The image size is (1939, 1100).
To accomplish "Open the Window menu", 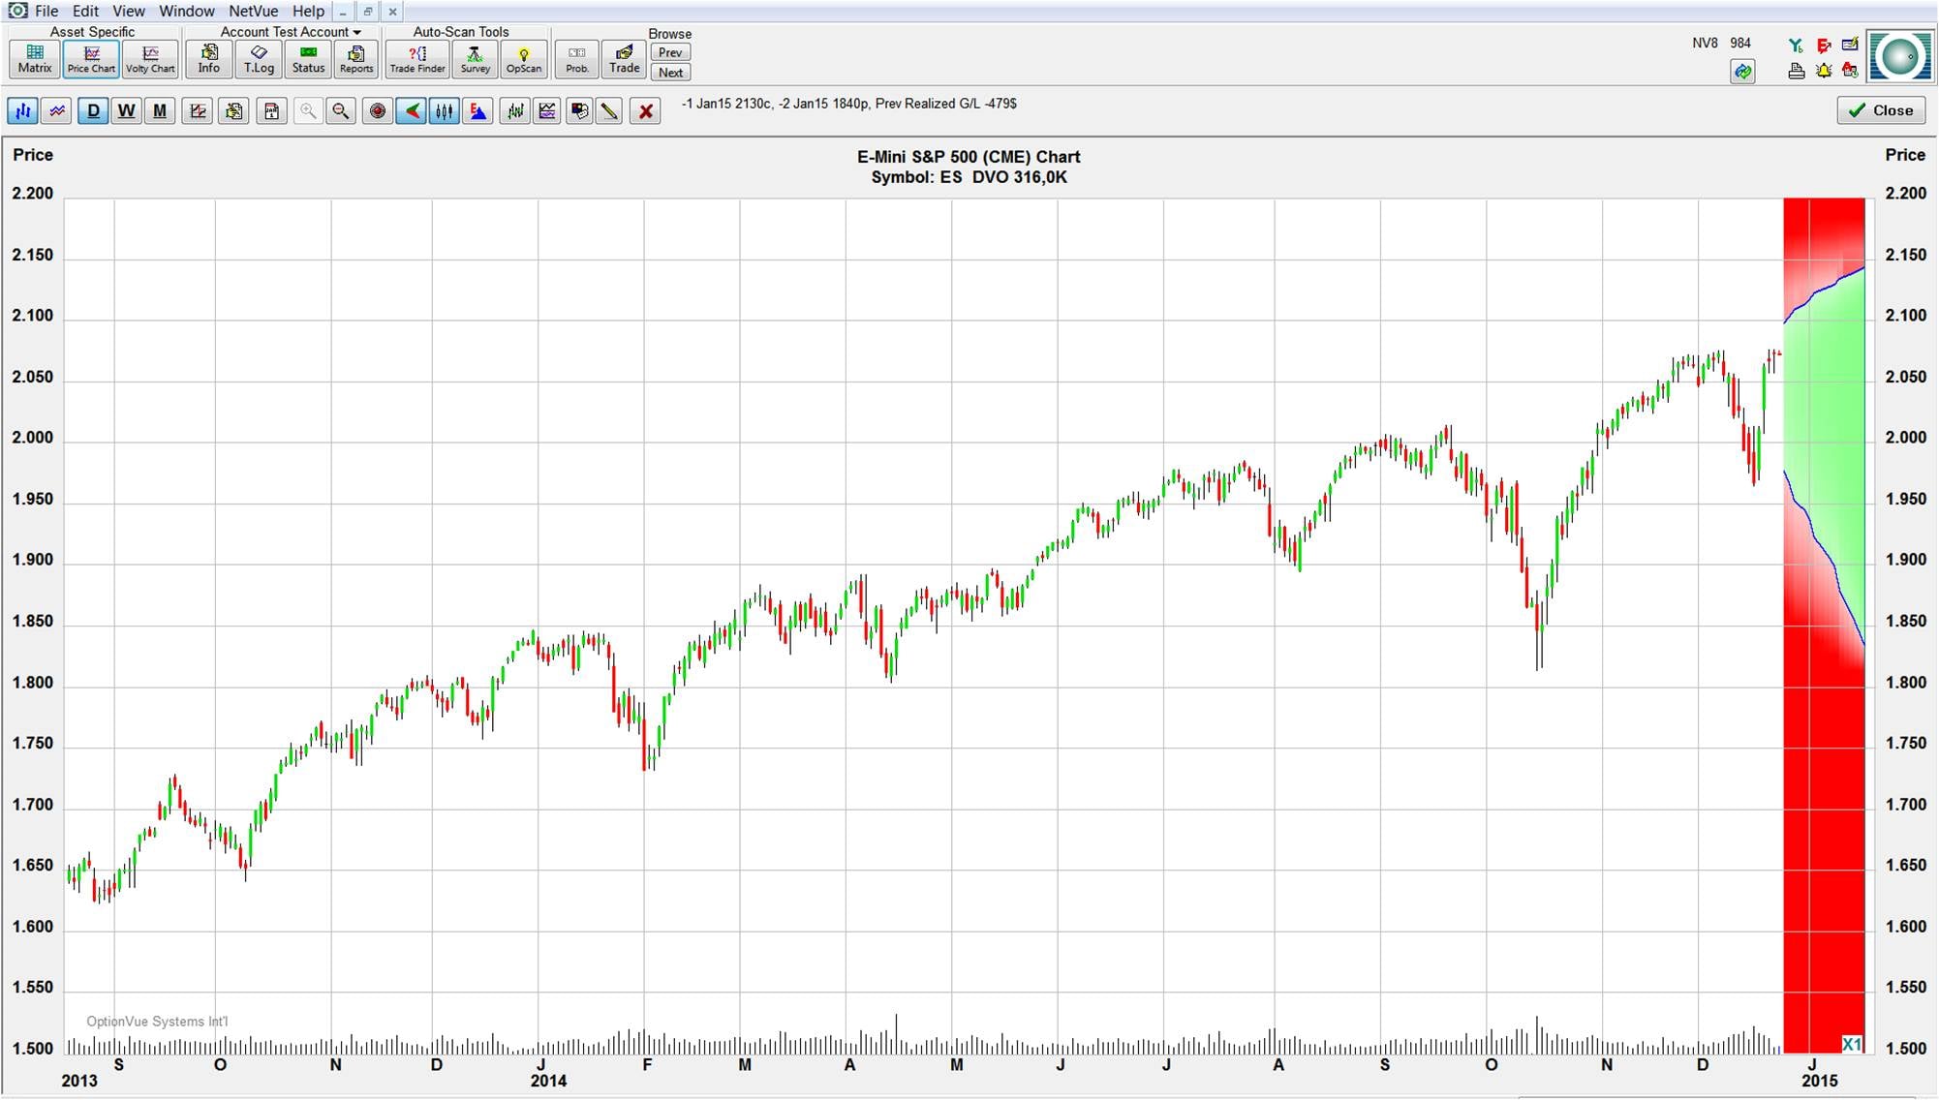I will coord(186,11).
